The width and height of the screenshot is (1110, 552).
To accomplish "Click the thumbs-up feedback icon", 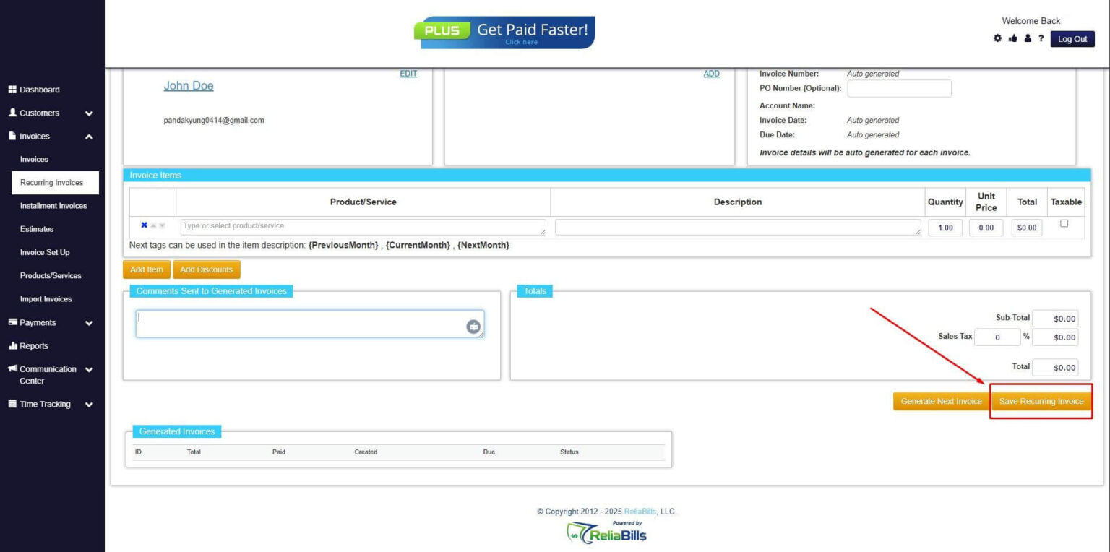I will [x=1012, y=38].
